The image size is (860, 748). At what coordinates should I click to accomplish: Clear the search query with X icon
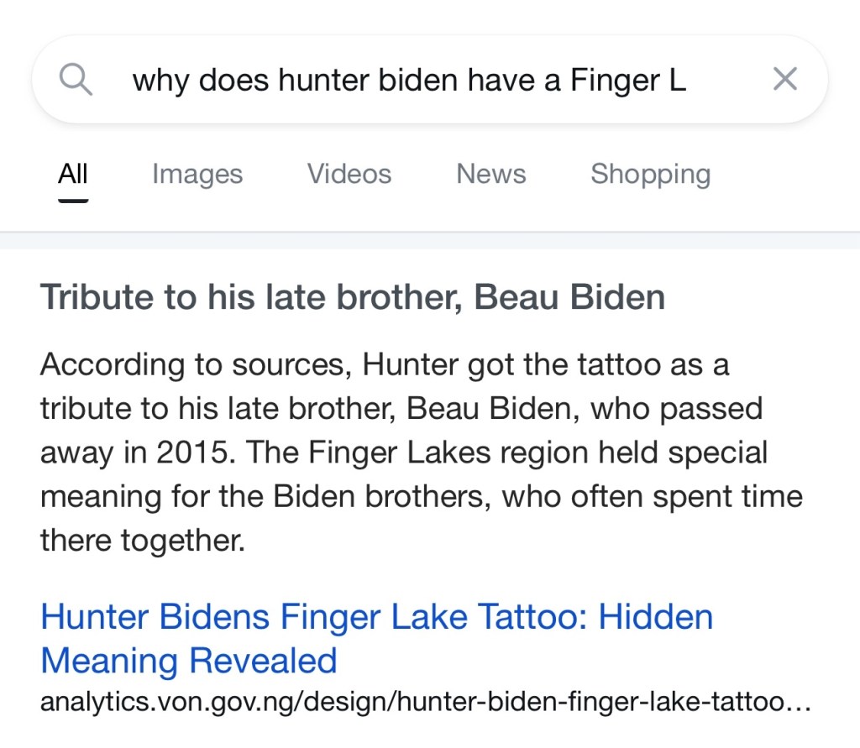tap(784, 80)
